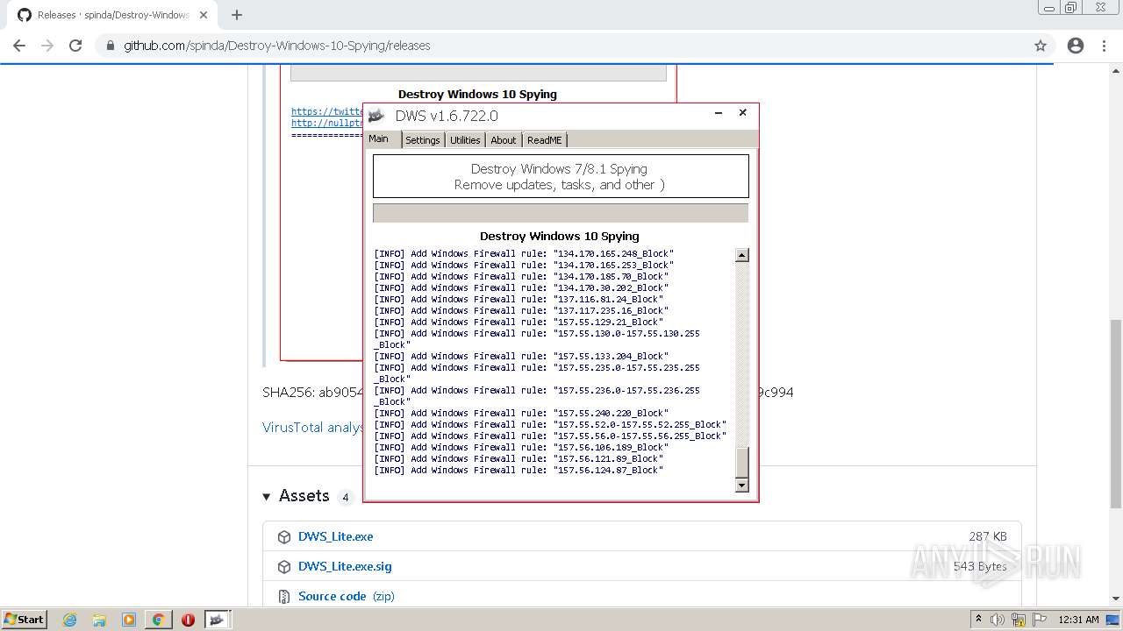Click the DWS_Lite.exe.sig package icon
Viewport: 1123px width, 631px height.
click(x=284, y=567)
